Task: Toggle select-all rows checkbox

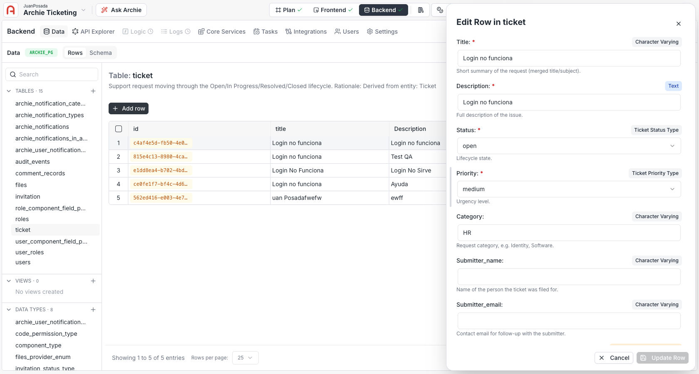Action: 119,129
